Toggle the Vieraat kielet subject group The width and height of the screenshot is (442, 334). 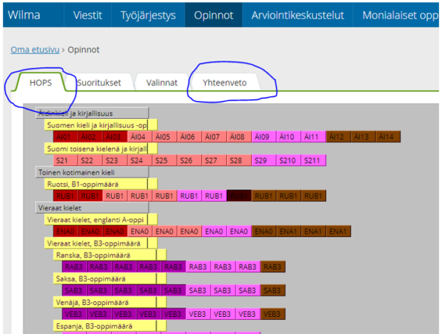pos(90,208)
